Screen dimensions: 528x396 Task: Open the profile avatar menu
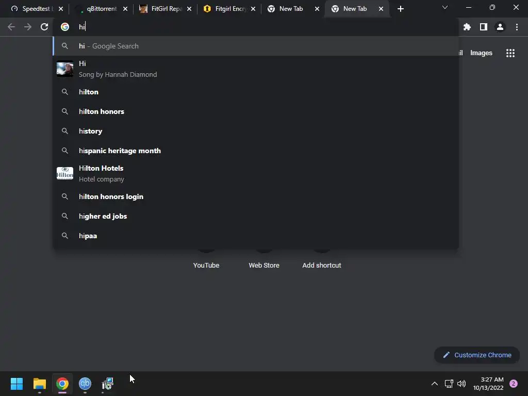[x=500, y=27]
